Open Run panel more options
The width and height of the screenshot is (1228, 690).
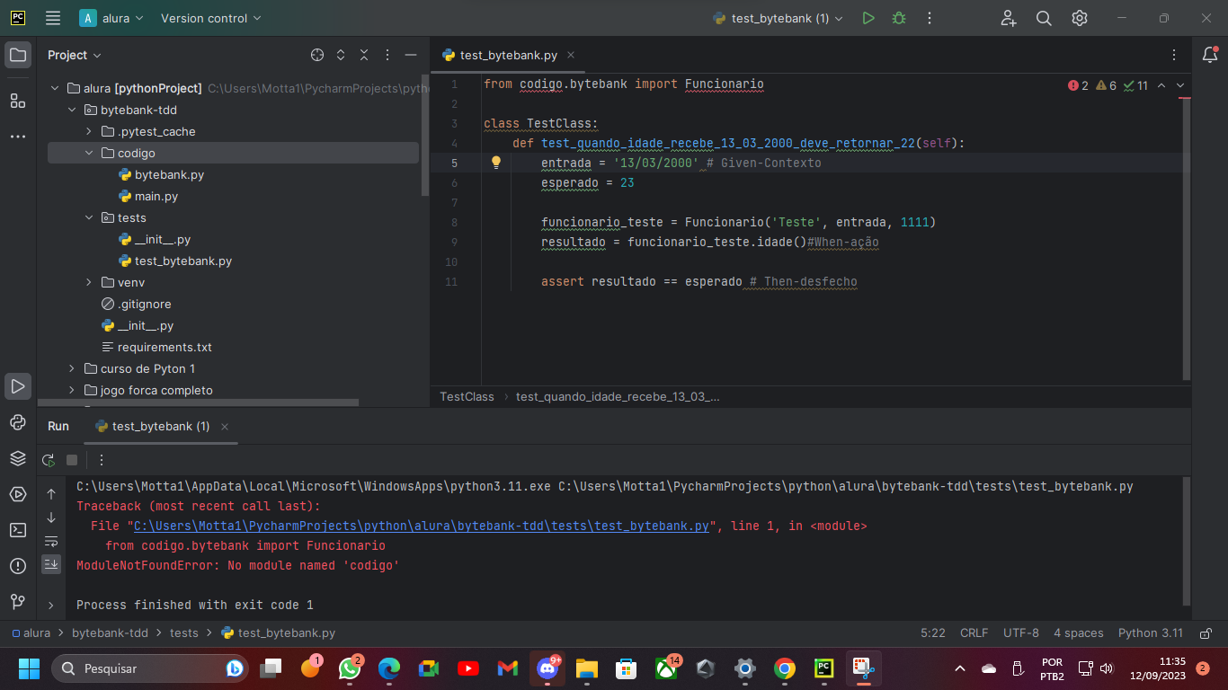point(102,460)
